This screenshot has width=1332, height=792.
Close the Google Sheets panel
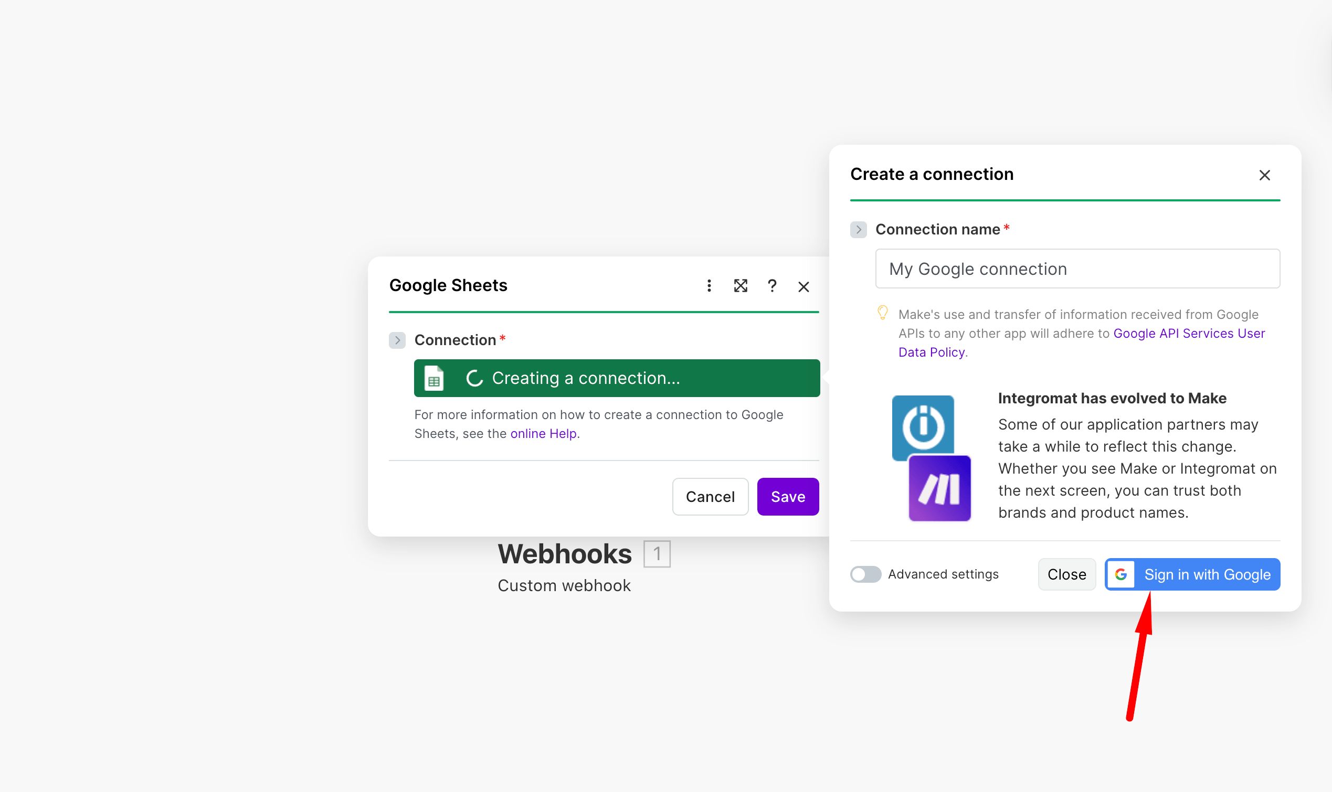pos(804,287)
